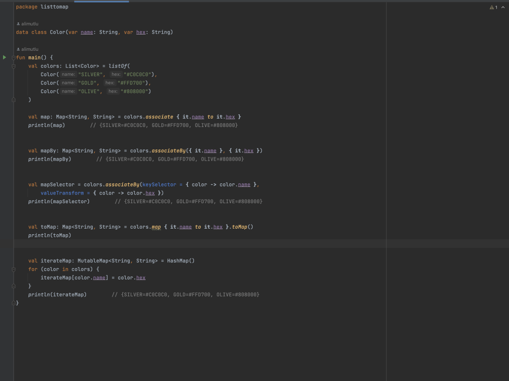
Task: Fold the val colors listOf block
Action: [14, 66]
